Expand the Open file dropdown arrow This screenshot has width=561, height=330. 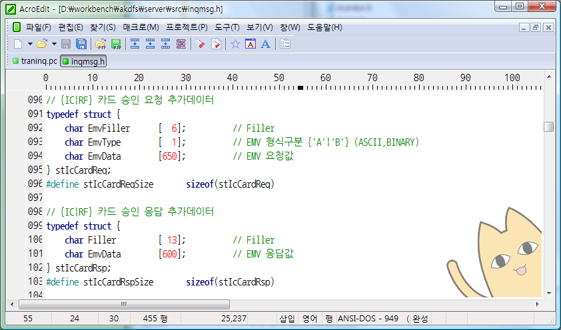tap(53, 44)
